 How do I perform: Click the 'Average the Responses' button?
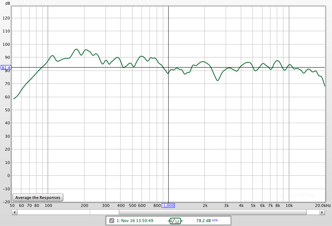click(x=37, y=197)
